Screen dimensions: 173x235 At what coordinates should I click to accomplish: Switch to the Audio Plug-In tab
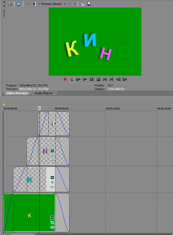[x=43, y=93]
